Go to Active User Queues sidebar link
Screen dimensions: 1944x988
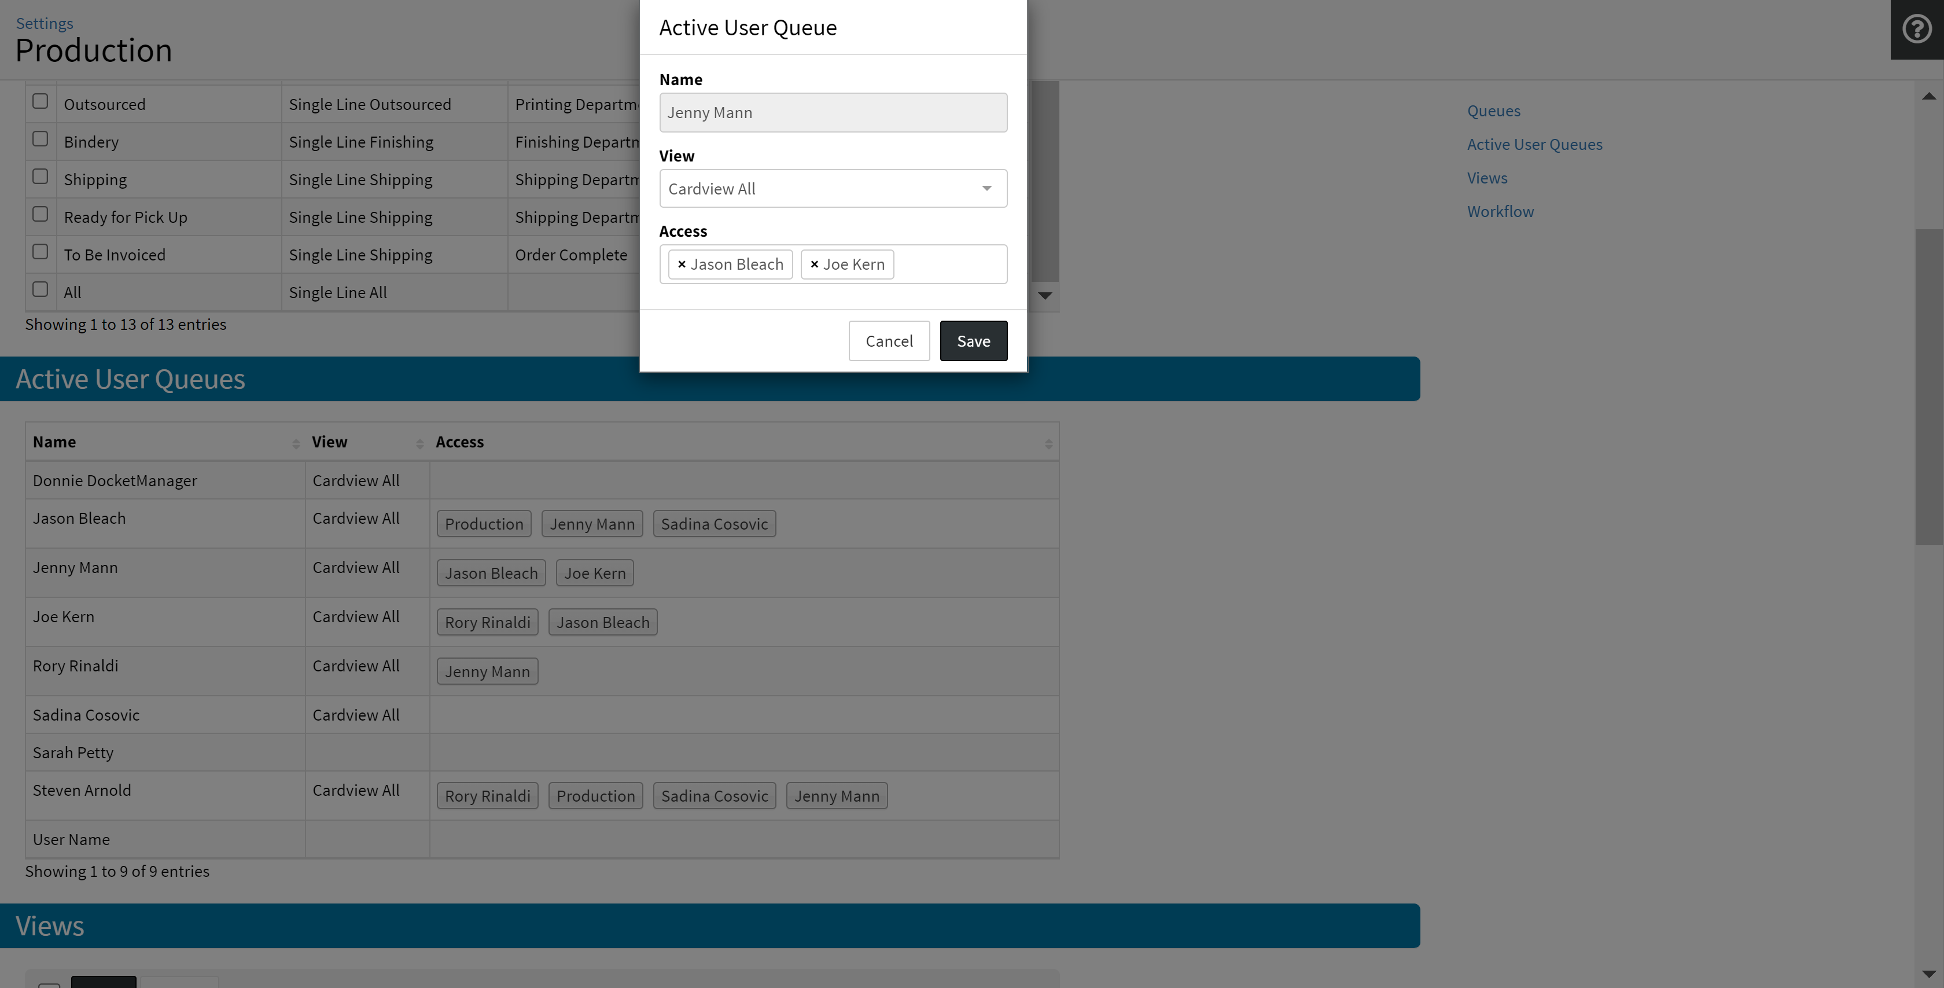(1534, 144)
